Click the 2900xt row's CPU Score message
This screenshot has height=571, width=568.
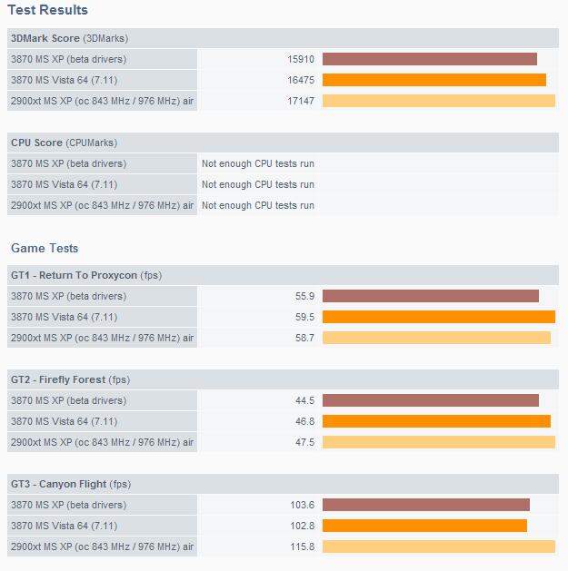tap(258, 205)
